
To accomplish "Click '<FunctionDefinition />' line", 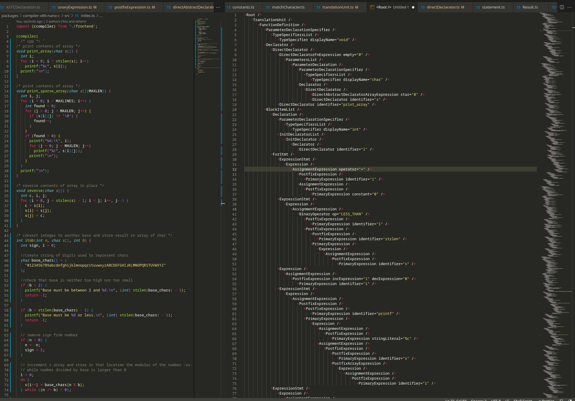I will 281,25.
